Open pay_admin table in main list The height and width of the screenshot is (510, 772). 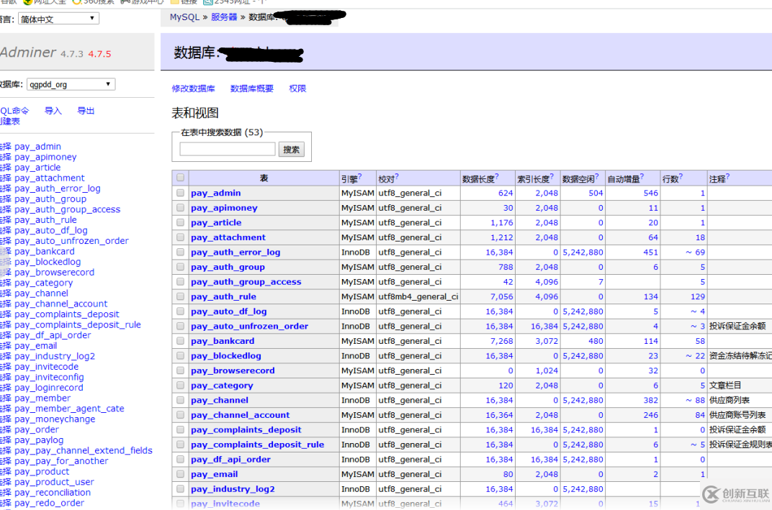(x=215, y=193)
